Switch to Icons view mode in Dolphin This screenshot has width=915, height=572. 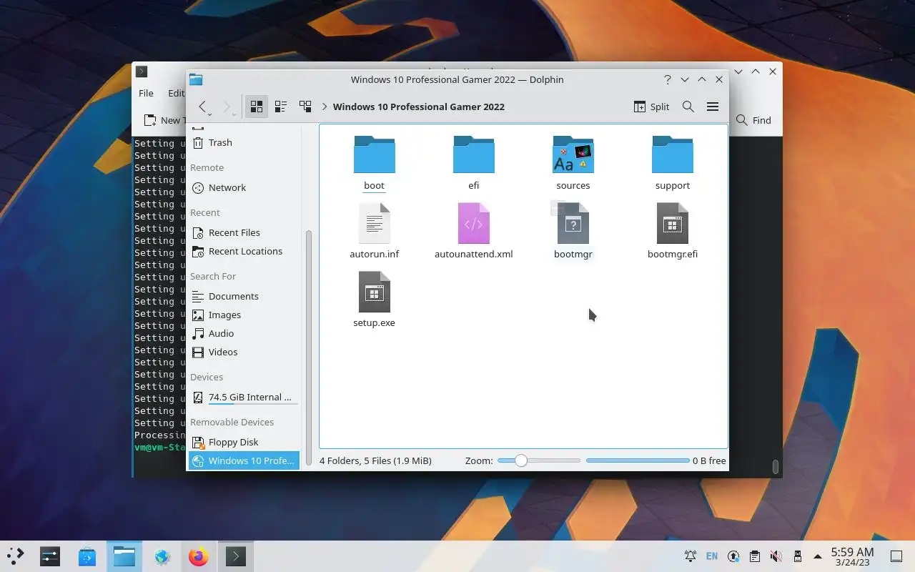point(256,107)
